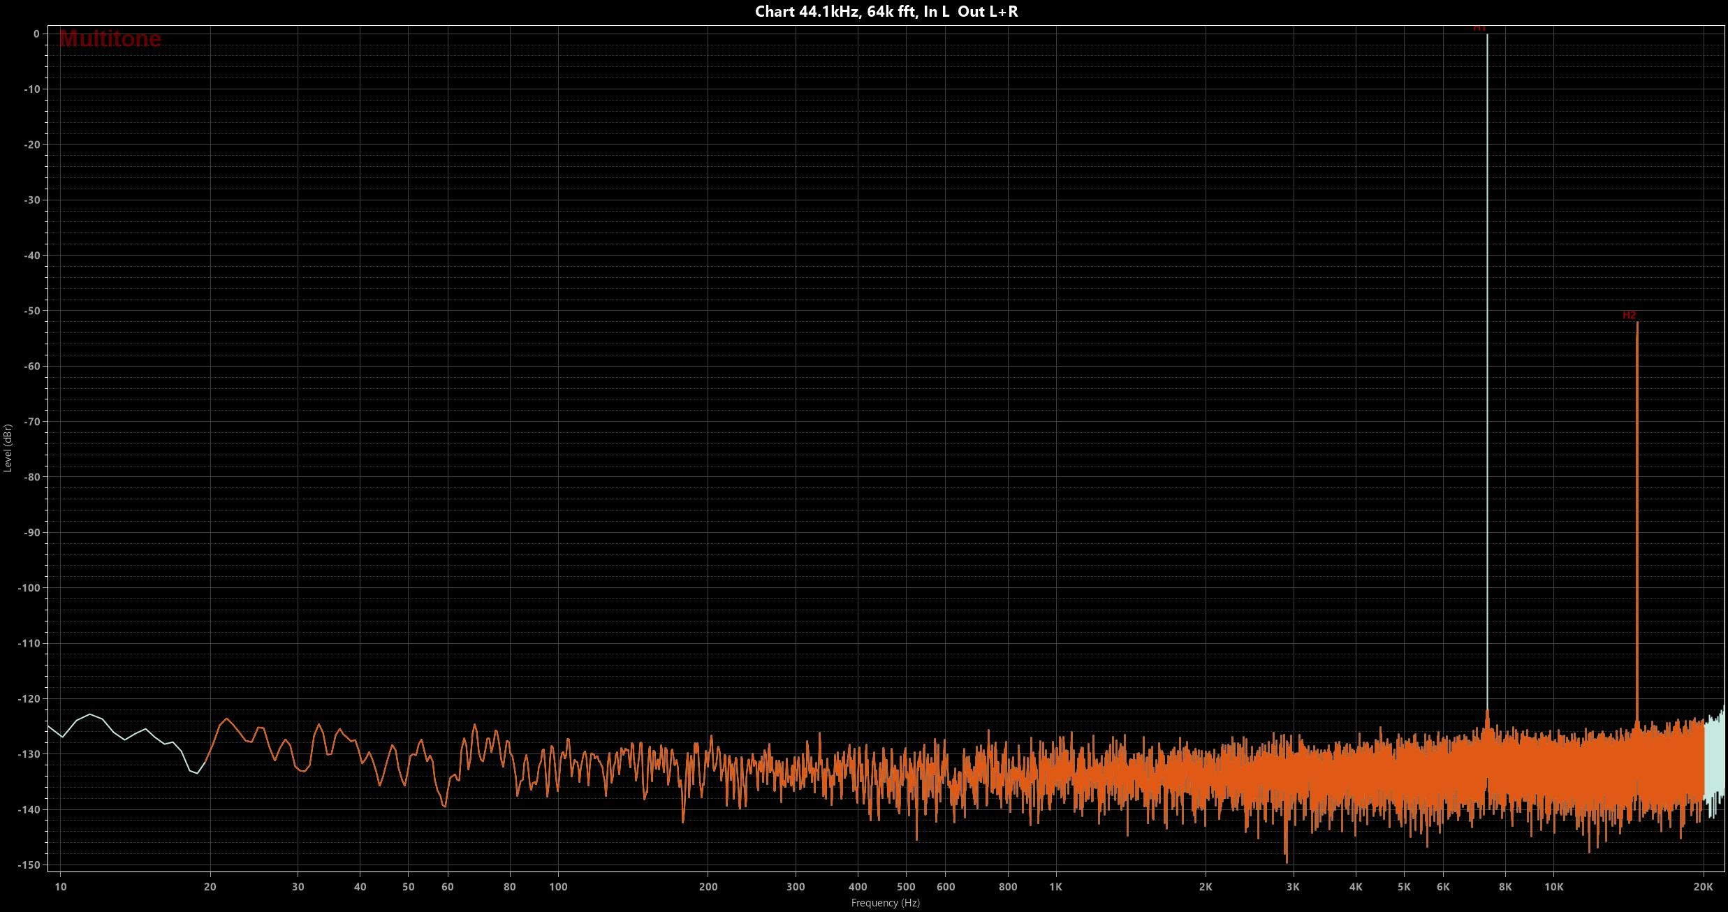Image resolution: width=1728 pixels, height=912 pixels.
Task: Click the '-80' level tick label
Action: [x=31, y=477]
